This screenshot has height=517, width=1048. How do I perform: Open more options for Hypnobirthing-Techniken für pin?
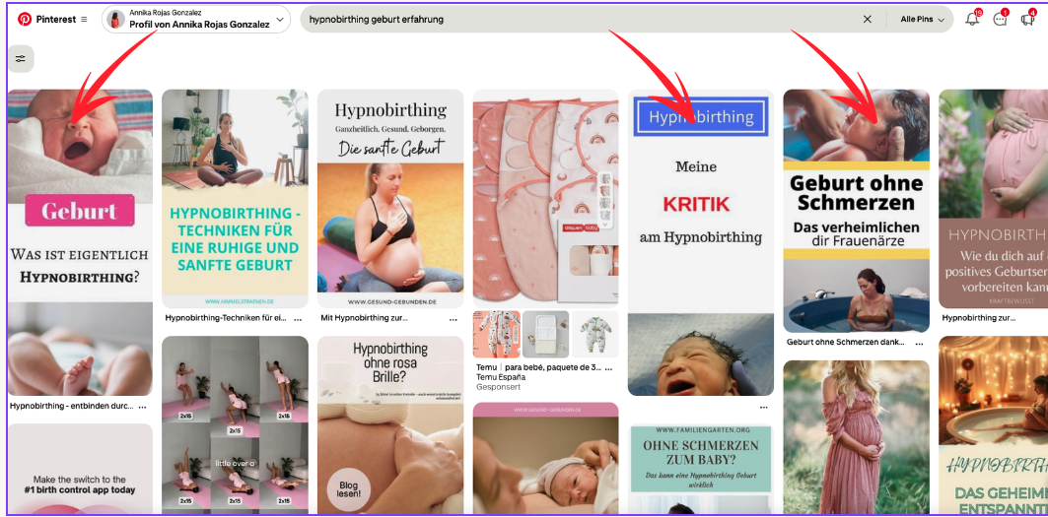[x=298, y=319]
